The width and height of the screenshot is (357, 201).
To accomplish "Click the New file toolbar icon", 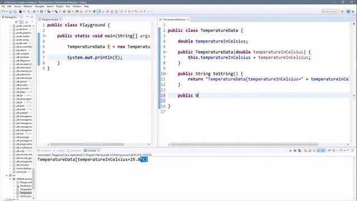I will click(x=3, y=11).
